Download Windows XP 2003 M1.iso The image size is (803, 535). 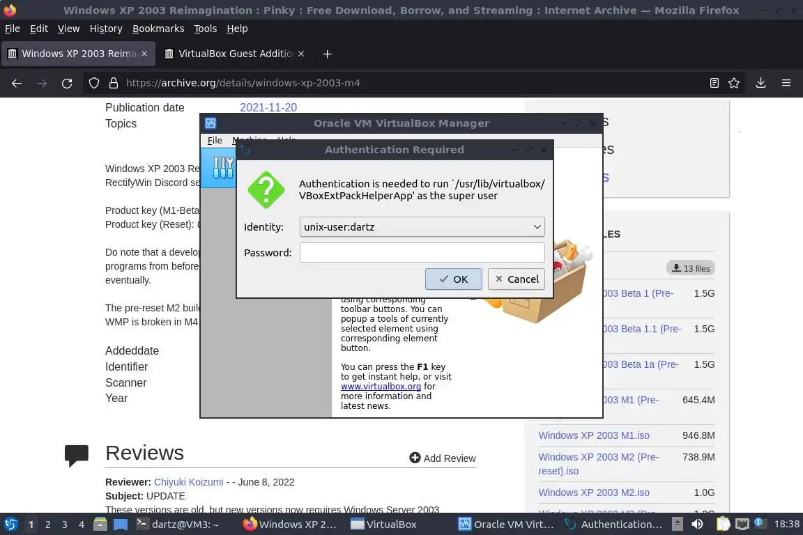(594, 435)
